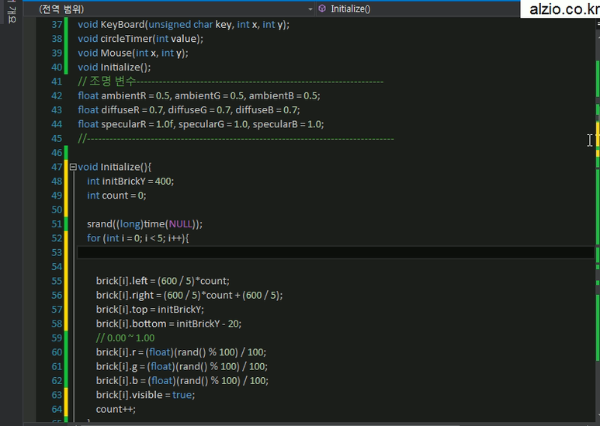
Task: Click the for loop header on line 52
Action: coord(137,238)
